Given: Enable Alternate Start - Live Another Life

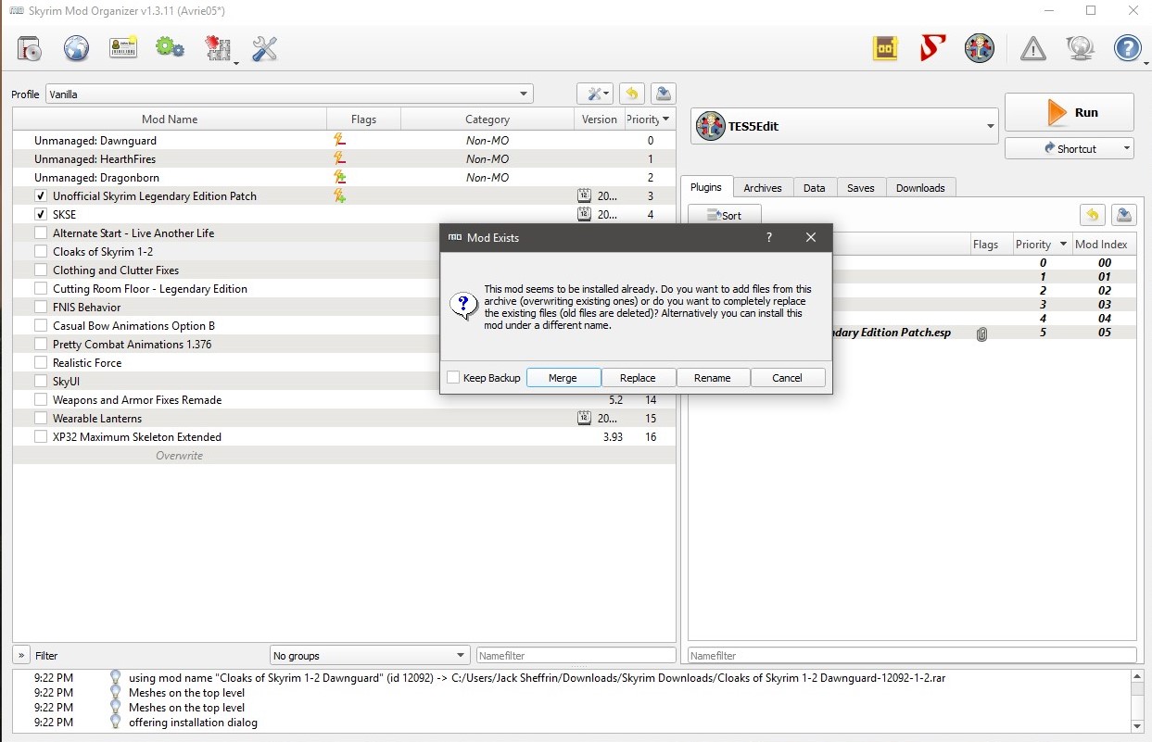Looking at the screenshot, I should click(41, 233).
